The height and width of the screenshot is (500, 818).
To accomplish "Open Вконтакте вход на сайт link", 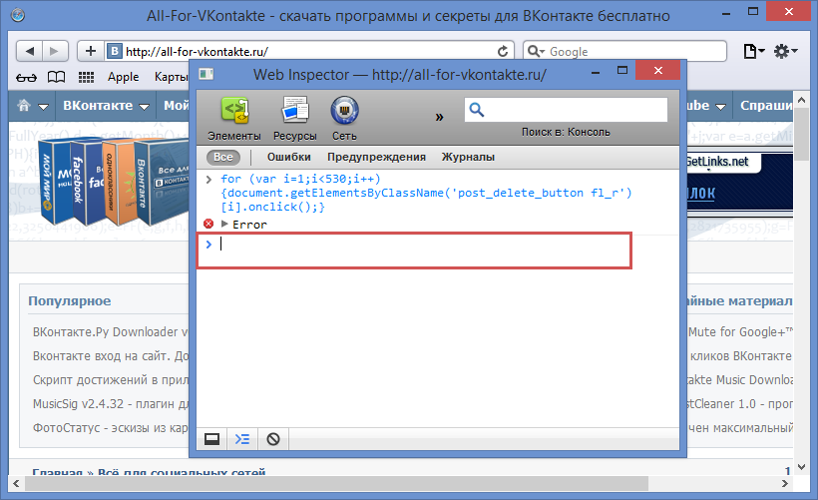I will click(111, 356).
